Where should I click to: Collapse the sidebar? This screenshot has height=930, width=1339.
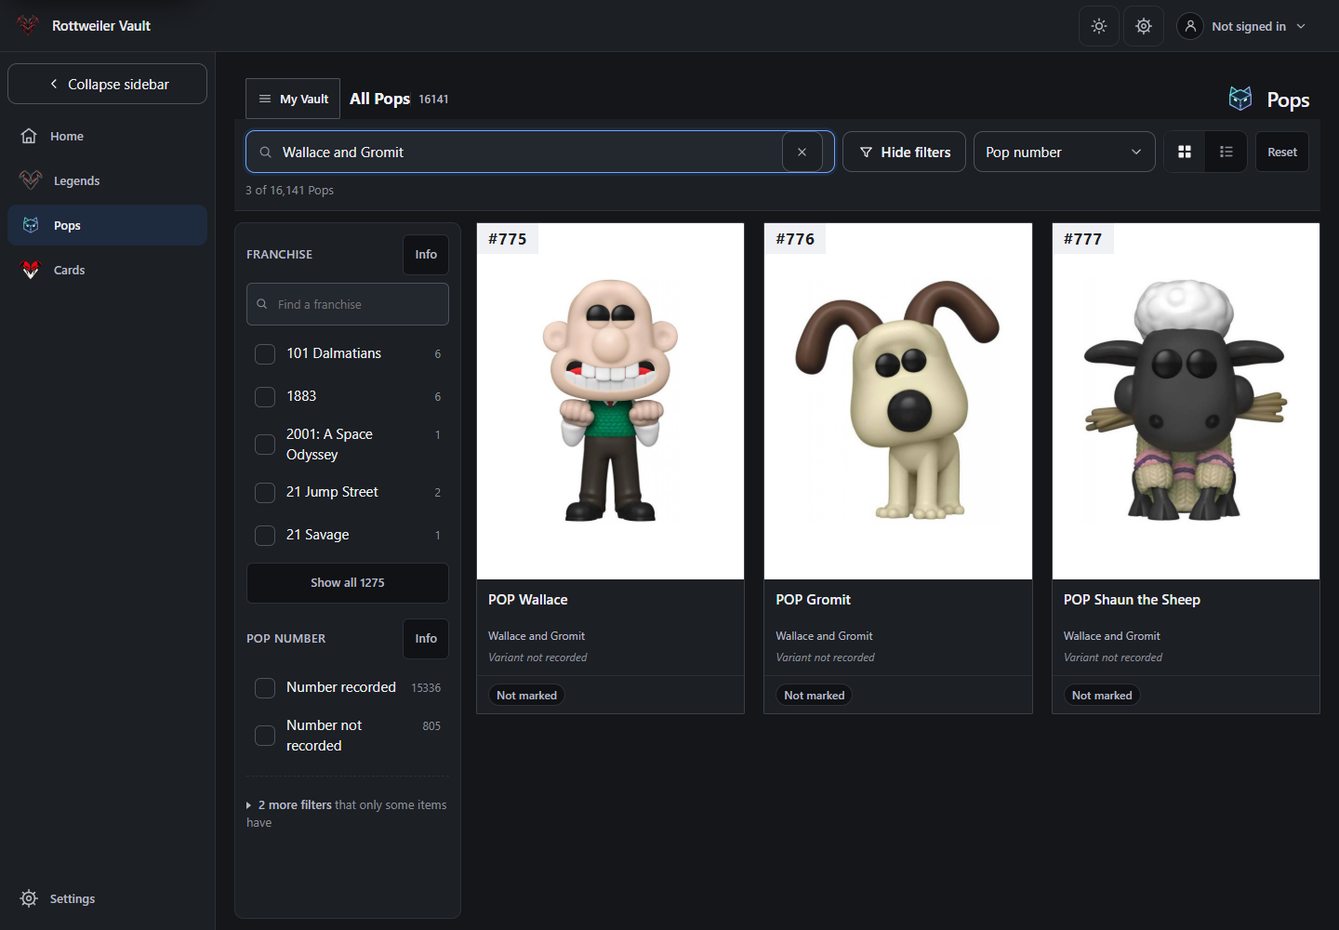[x=107, y=84]
